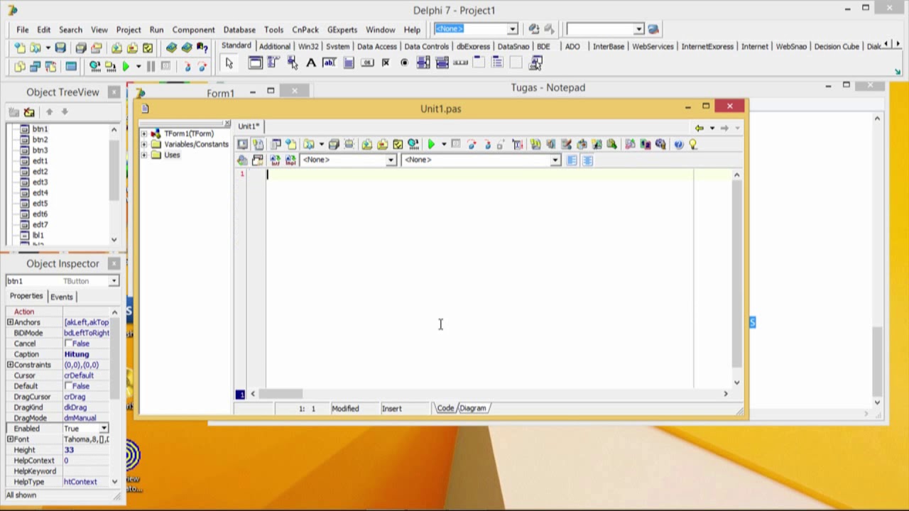Screen dimensions: 909x511
Task: Select the RadioButton component icon in palette
Action: pos(405,63)
